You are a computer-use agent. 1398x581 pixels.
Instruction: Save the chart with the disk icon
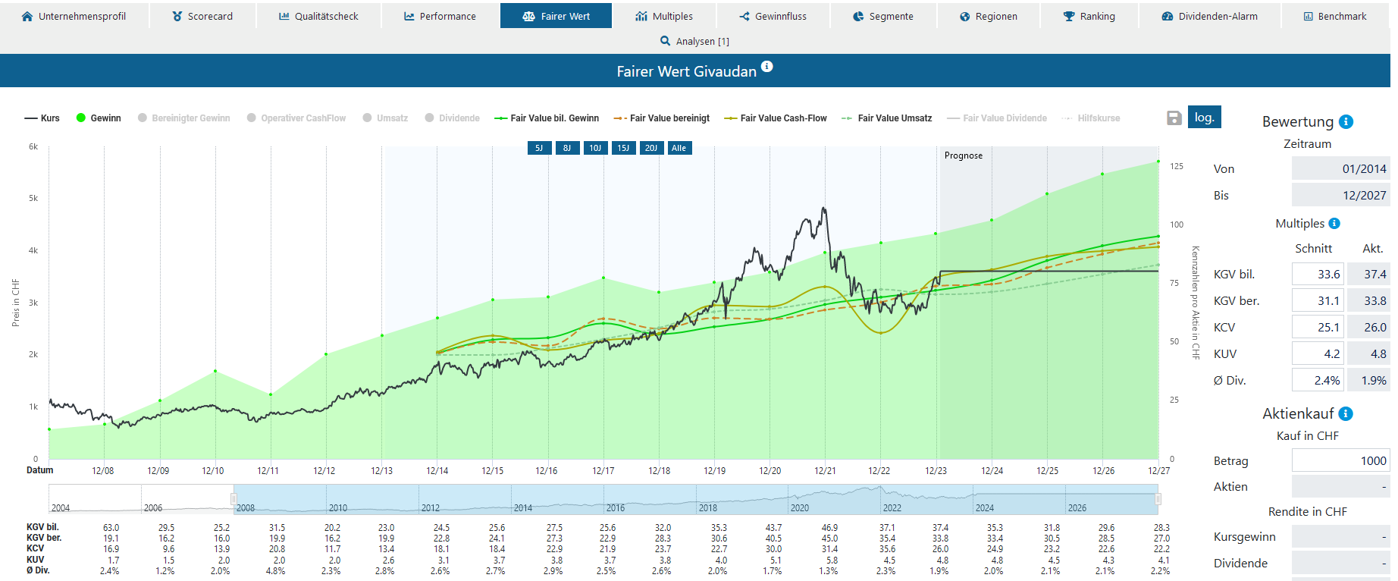1174,118
